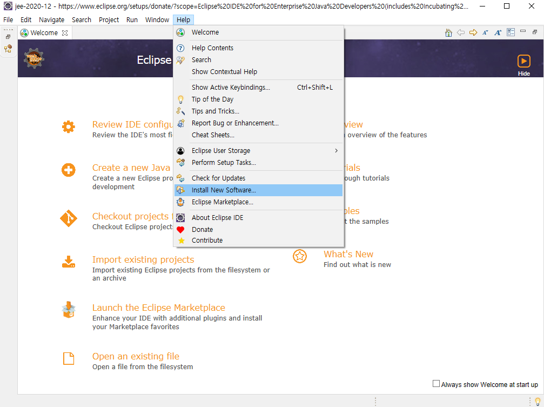Click the Open existing file page icon
Image resolution: width=544 pixels, height=407 pixels.
(69, 358)
